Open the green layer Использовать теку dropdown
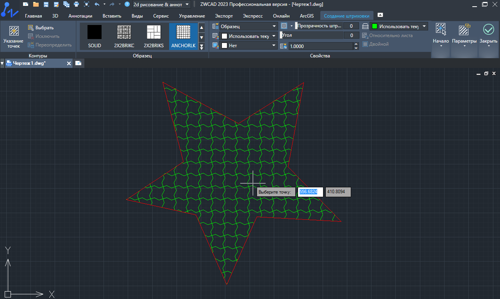The height and width of the screenshot is (299, 500). pyautogui.click(x=399, y=26)
